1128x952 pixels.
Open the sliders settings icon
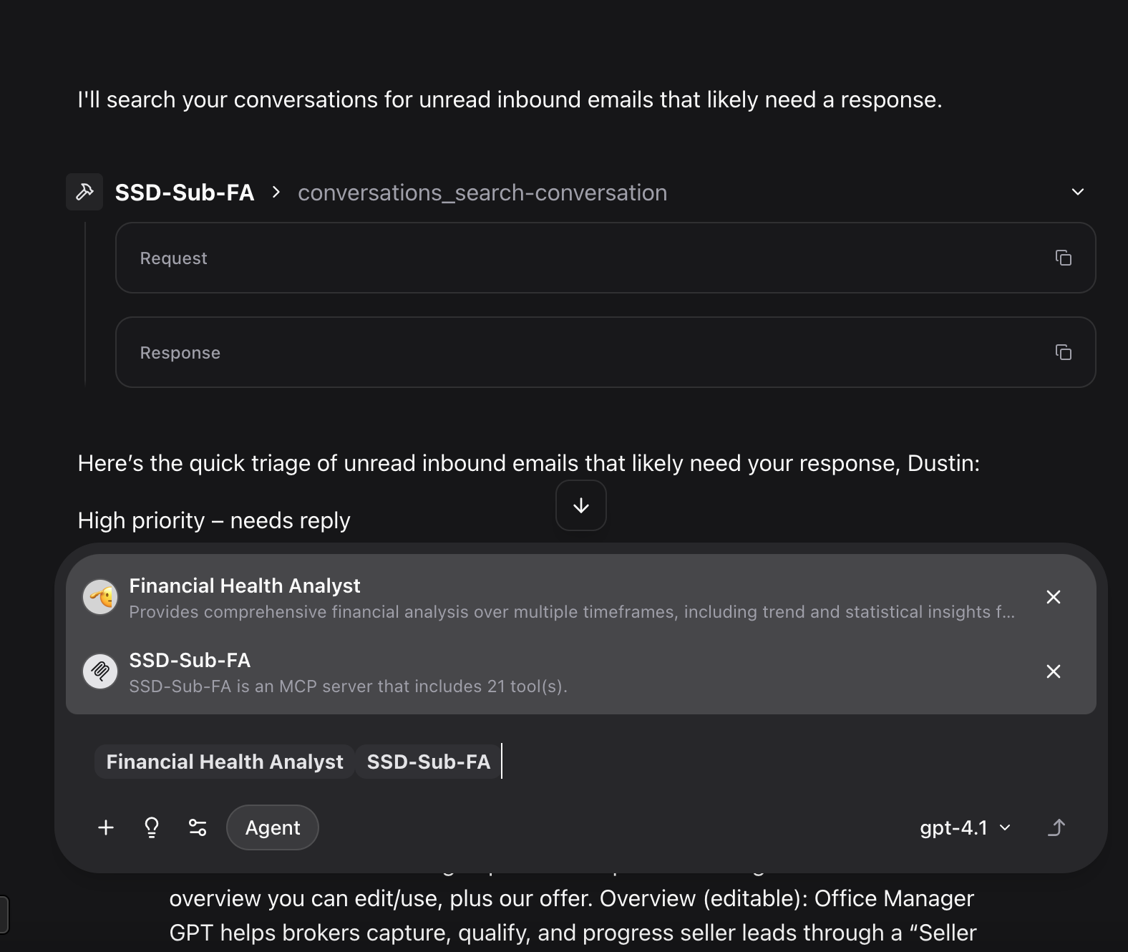[x=198, y=827]
